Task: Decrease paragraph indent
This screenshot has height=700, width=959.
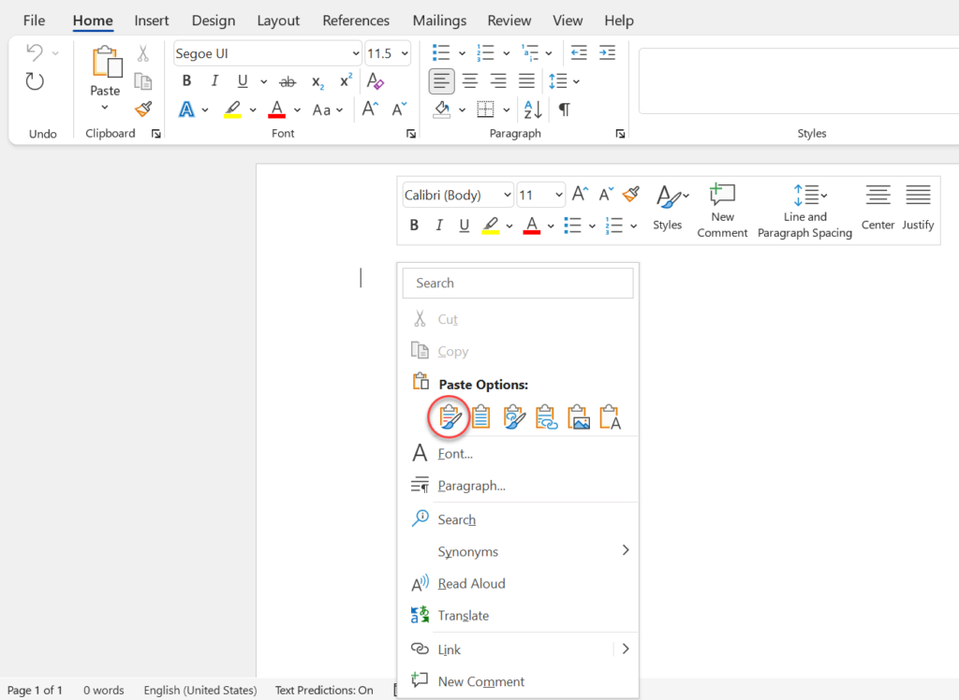Action: pos(579,53)
